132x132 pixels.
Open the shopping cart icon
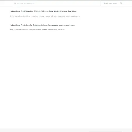pyautogui.click(x=121, y=3)
